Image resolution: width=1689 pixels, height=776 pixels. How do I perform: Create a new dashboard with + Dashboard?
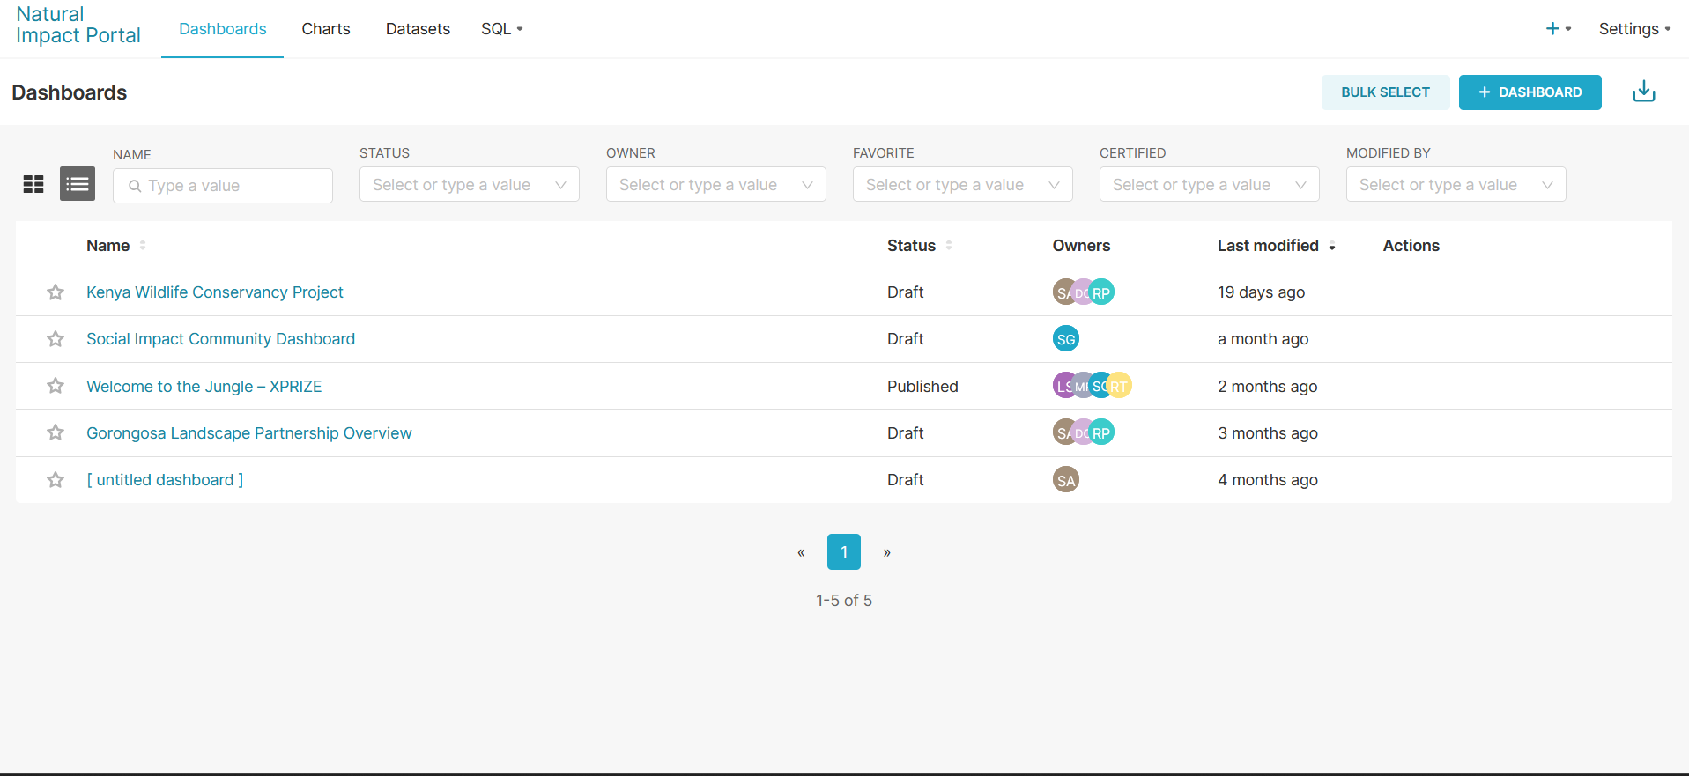pyautogui.click(x=1530, y=92)
